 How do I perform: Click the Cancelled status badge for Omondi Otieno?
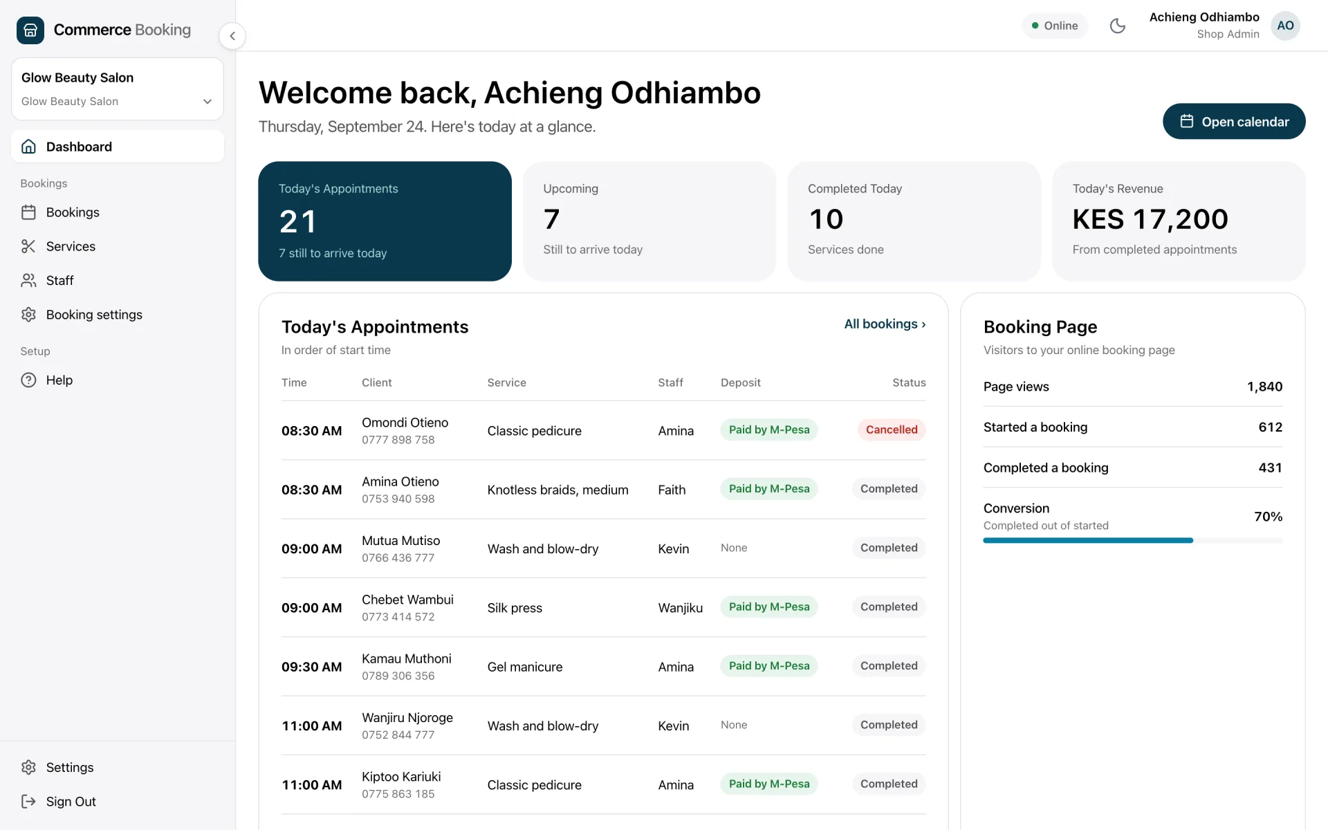pos(892,430)
